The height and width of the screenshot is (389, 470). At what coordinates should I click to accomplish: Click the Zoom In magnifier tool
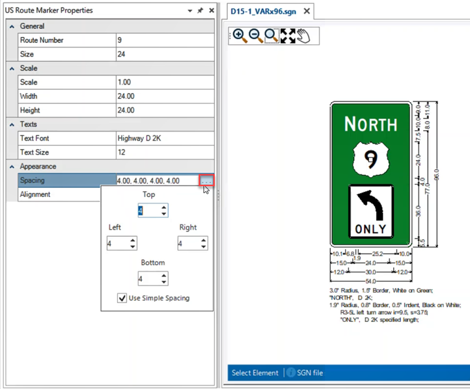tap(239, 36)
